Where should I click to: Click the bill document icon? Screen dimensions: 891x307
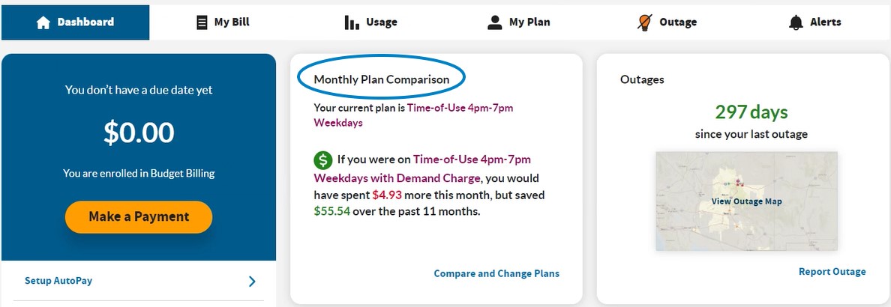tap(201, 22)
